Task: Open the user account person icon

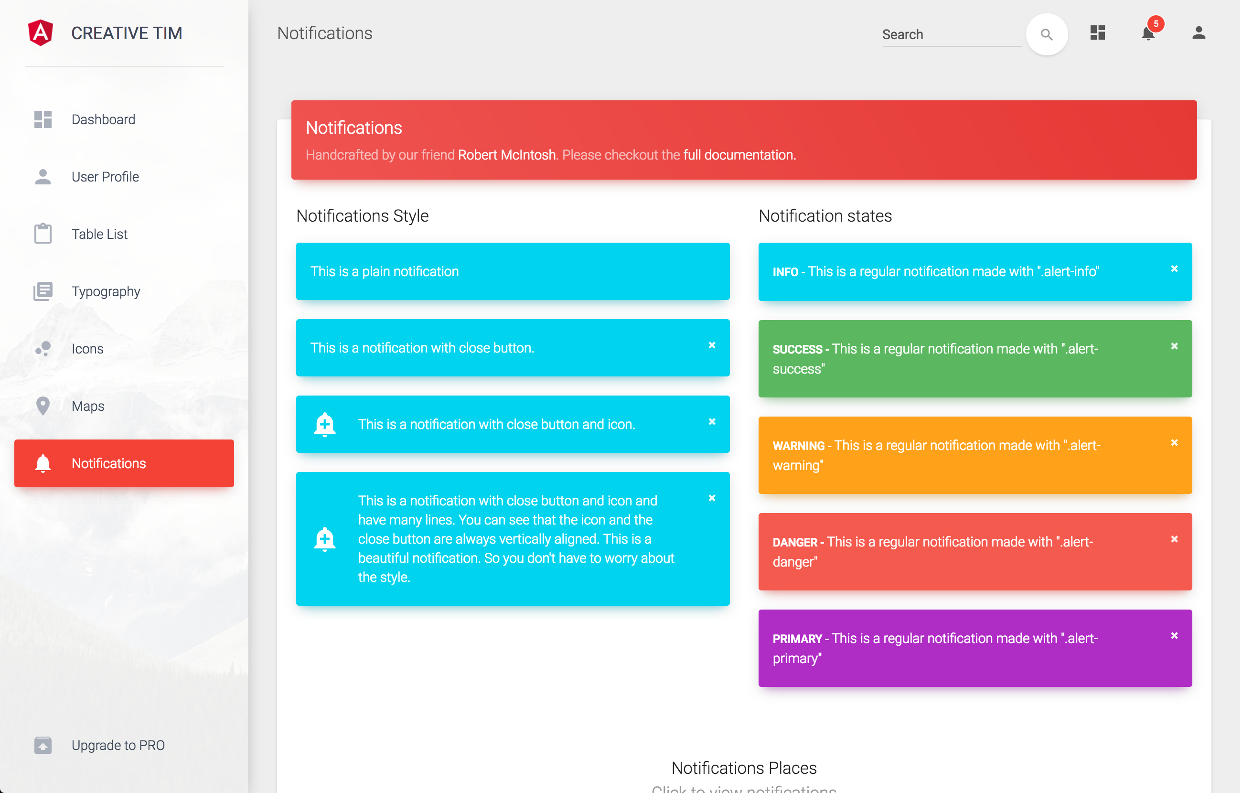Action: click(1198, 33)
